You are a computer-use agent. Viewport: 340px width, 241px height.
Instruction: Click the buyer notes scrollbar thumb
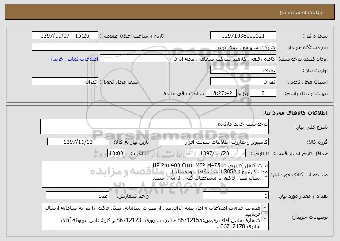click(264, 213)
